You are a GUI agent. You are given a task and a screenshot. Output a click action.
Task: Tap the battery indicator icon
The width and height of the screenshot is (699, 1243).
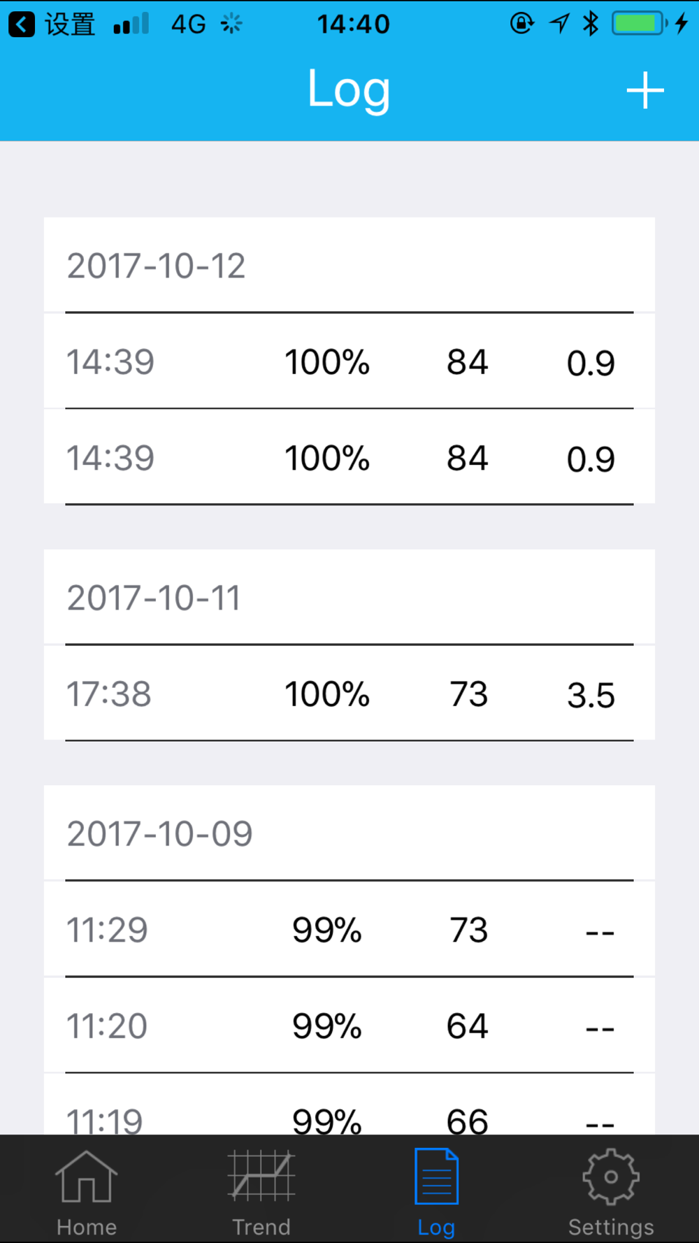(x=640, y=24)
